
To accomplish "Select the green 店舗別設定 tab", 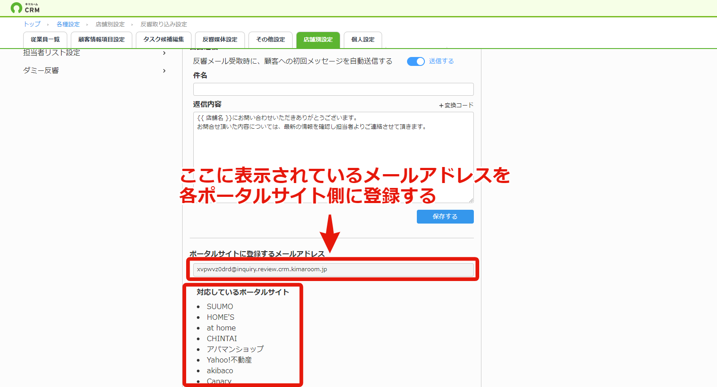I will pos(318,40).
